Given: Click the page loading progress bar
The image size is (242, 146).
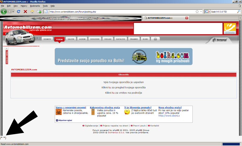Looking at the screenshot, I should pos(231,144).
